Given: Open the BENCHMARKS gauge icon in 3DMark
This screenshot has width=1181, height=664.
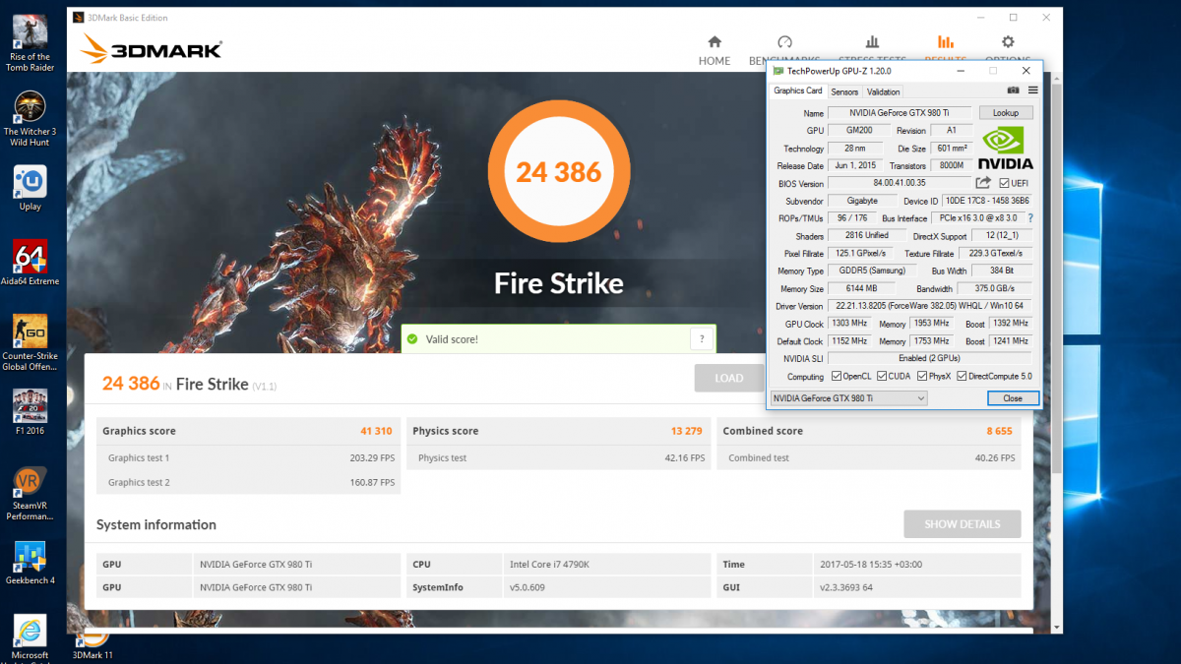Looking at the screenshot, I should pyautogui.click(x=784, y=42).
